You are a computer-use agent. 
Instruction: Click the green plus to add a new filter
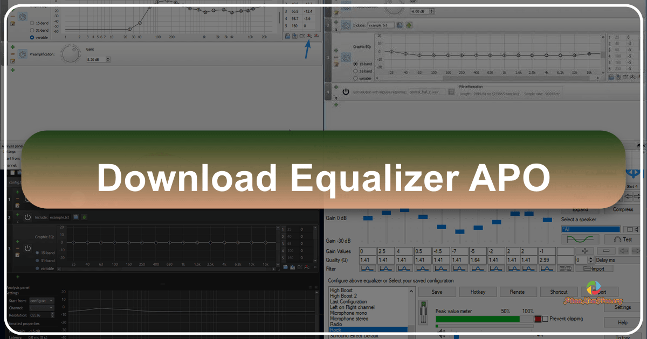(x=337, y=104)
